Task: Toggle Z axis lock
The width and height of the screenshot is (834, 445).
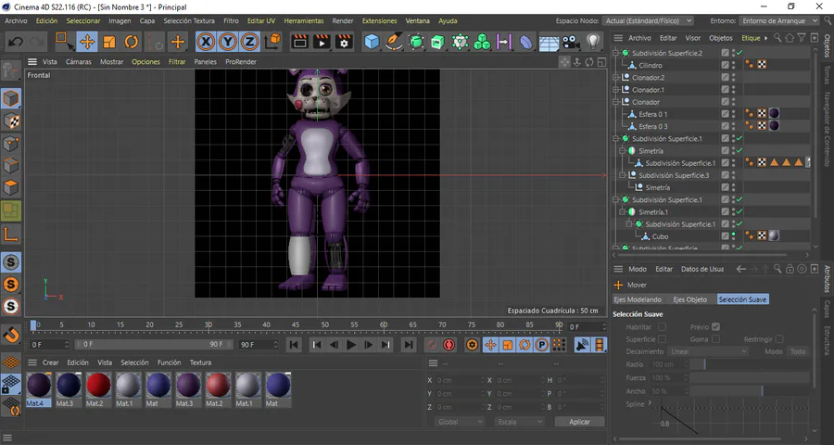Action: [249, 42]
